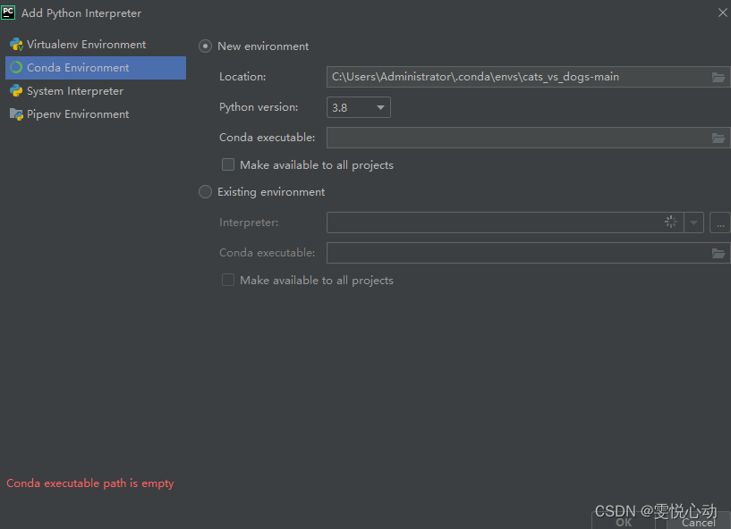The width and height of the screenshot is (731, 529).
Task: Check first Make available to all projects
Action: (228, 164)
